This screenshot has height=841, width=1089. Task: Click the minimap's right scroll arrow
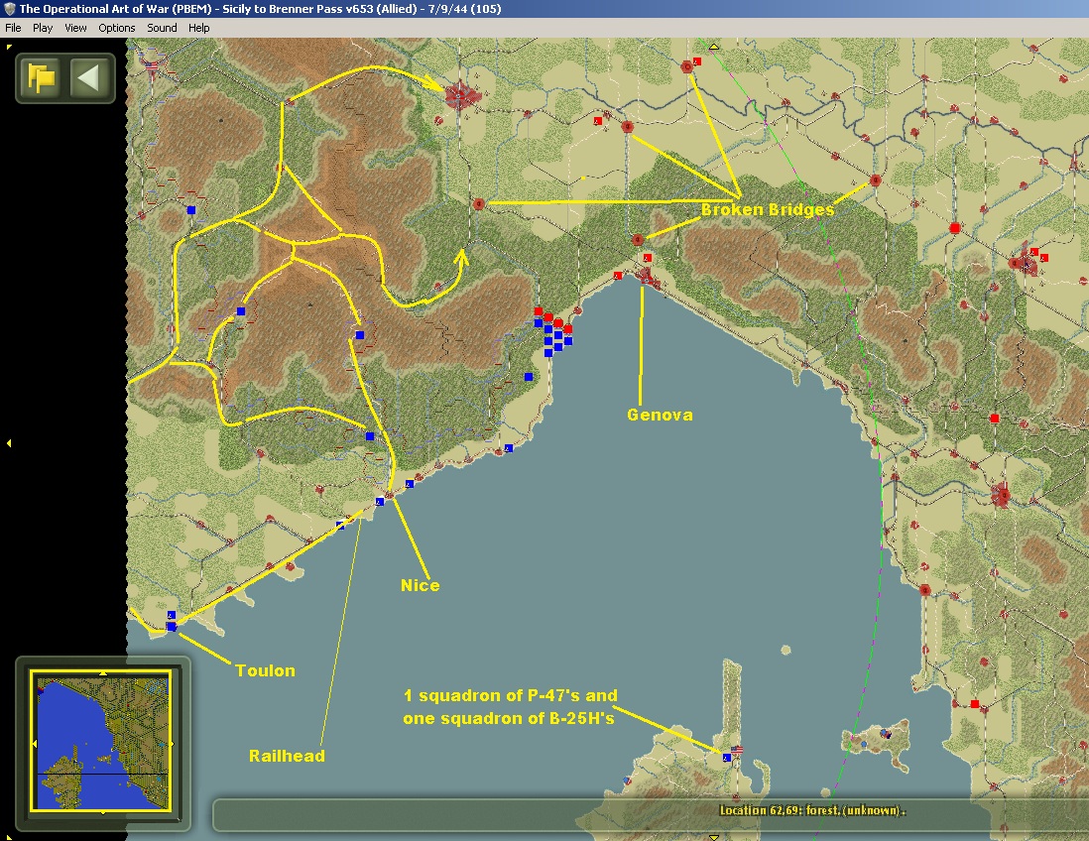(172, 743)
